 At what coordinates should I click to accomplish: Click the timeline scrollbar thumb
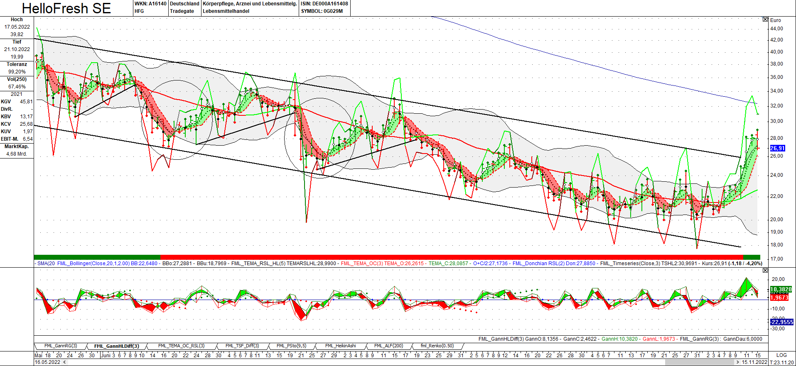700,362
